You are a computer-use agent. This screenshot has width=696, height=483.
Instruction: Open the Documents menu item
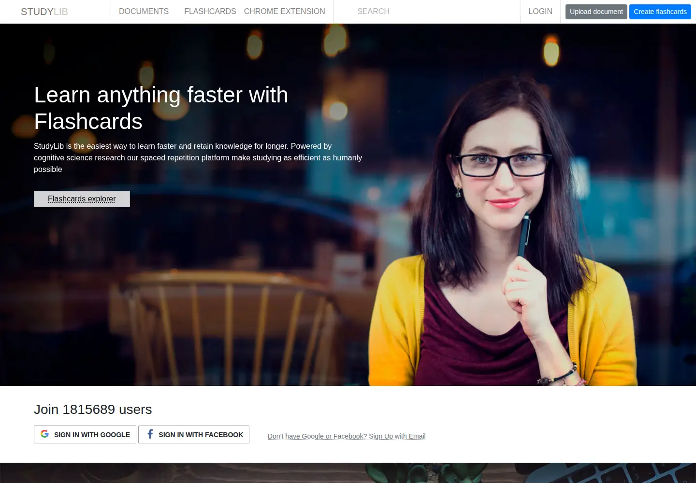point(144,11)
